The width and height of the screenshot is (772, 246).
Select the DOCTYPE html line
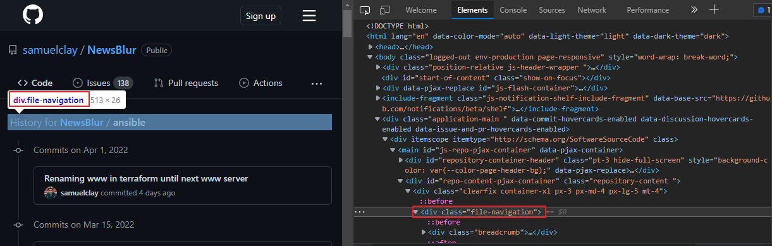(397, 26)
